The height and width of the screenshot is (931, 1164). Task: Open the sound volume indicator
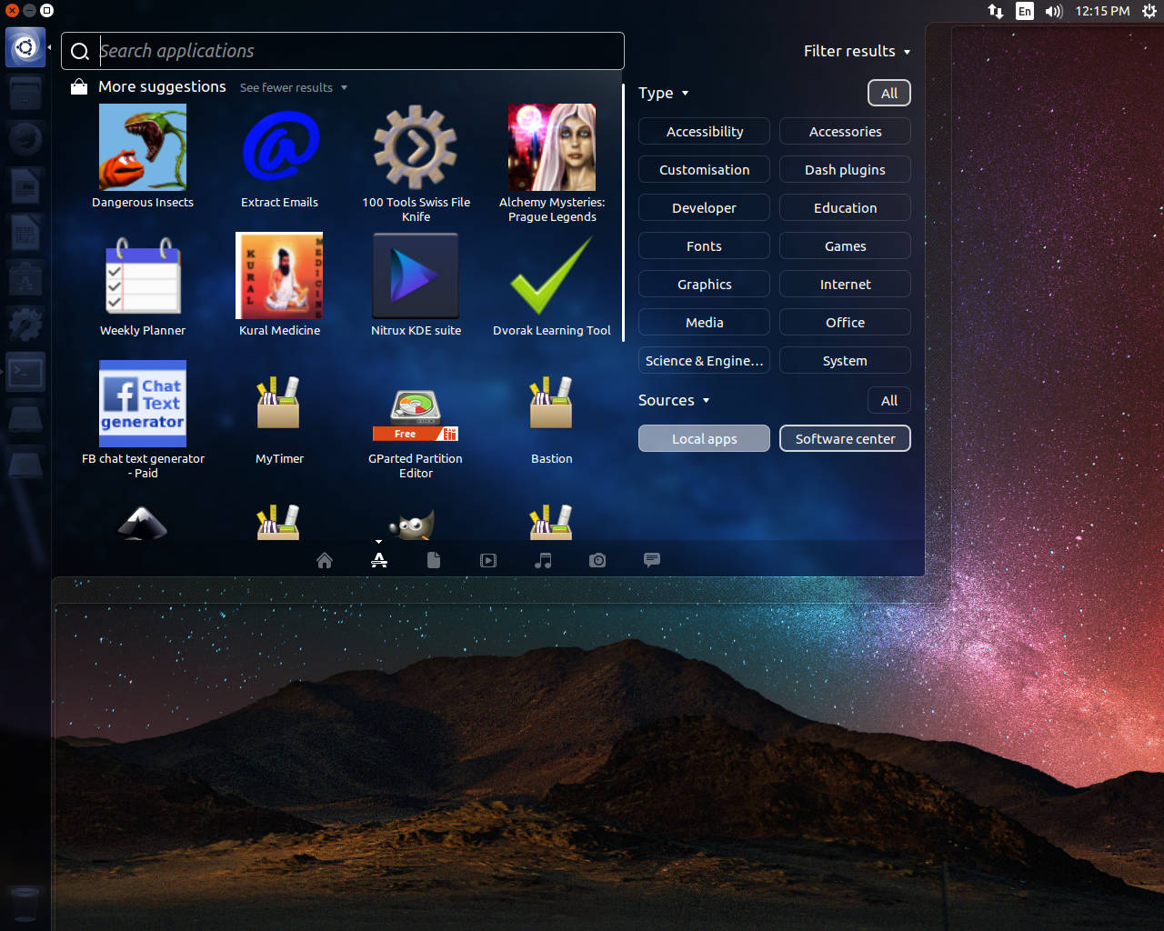[x=1054, y=11]
